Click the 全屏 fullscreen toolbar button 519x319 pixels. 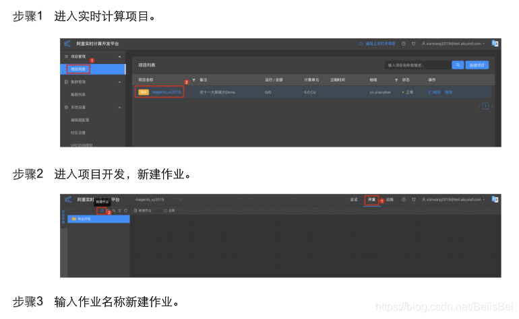169,211
